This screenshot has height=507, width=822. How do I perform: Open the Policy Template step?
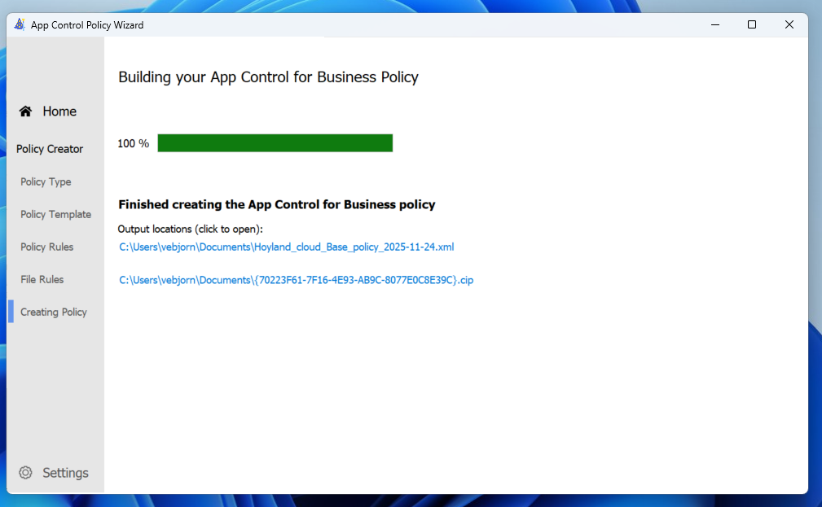pos(55,214)
